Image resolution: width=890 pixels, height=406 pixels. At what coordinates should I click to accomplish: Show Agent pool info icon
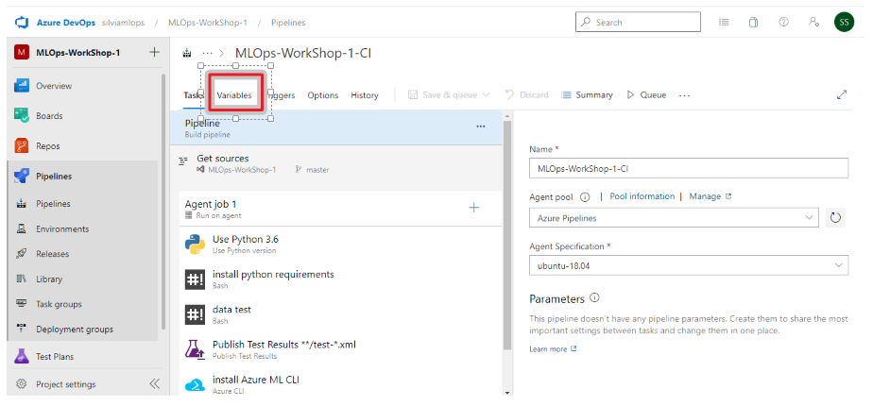[585, 196]
